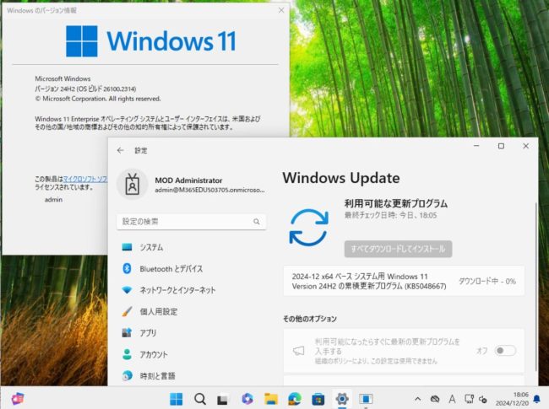This screenshot has height=409, width=549.
Task: Click the display/network tray icon
Action: [469, 399]
